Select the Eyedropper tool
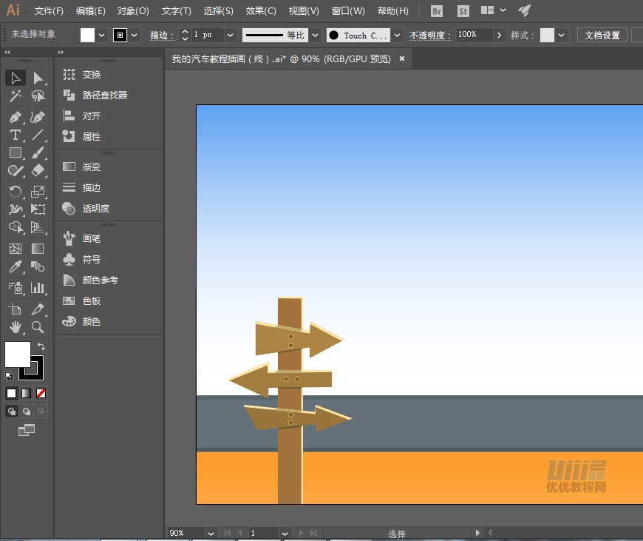Screen dimensions: 643x541 click(16, 266)
